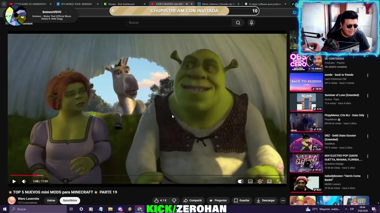The width and height of the screenshot is (380, 213).
Task: Open the player settings gear
Action: 260,181
